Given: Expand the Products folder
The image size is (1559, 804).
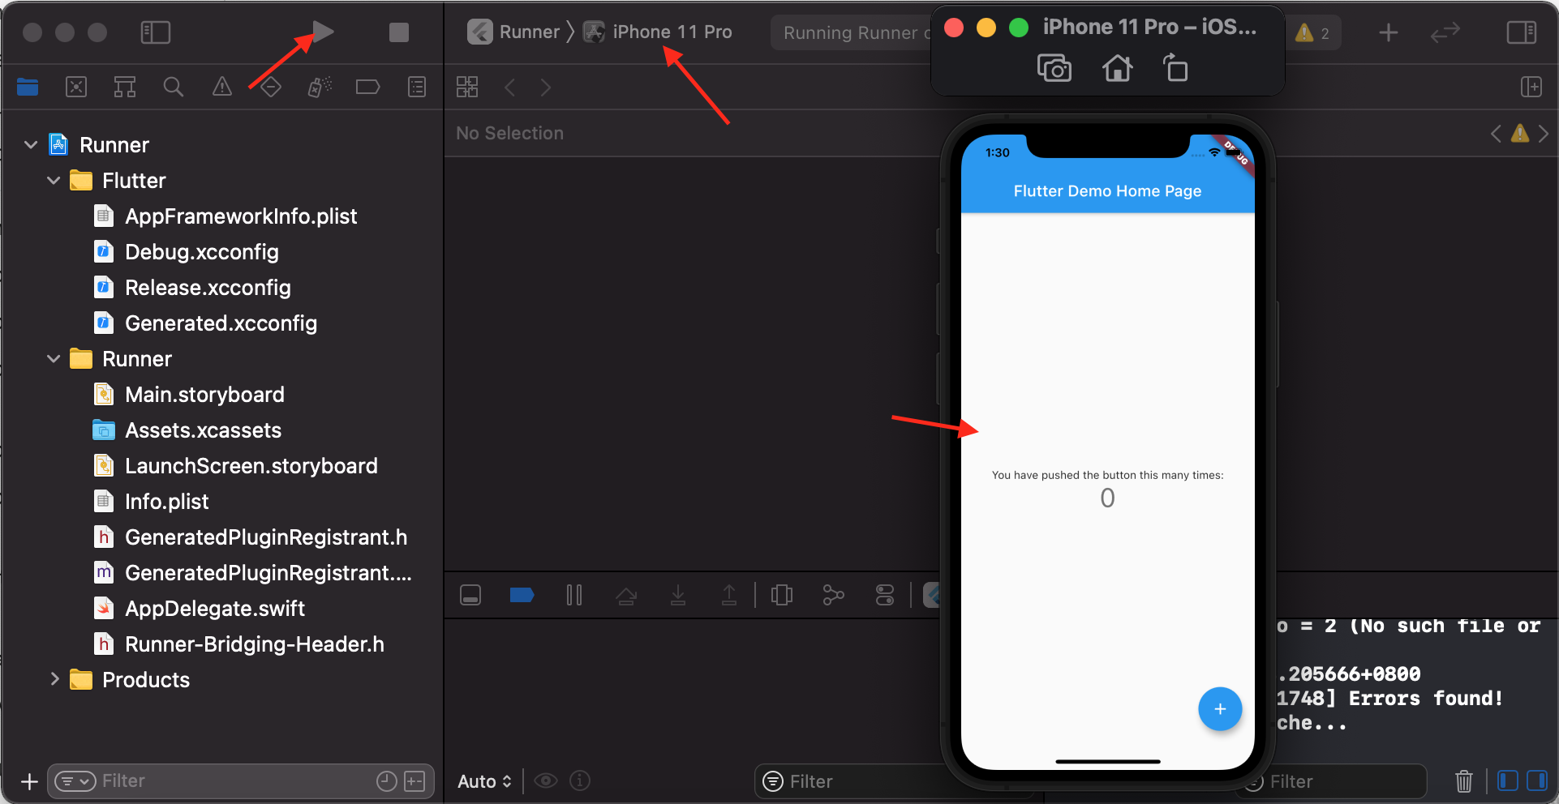Looking at the screenshot, I should click(54, 679).
